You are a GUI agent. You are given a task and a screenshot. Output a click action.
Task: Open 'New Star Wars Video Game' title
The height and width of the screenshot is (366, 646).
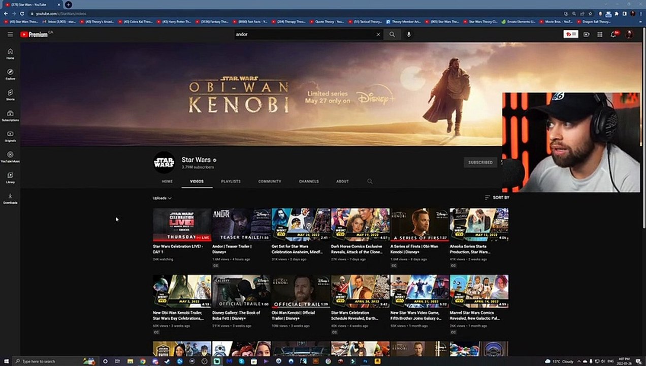point(415,316)
